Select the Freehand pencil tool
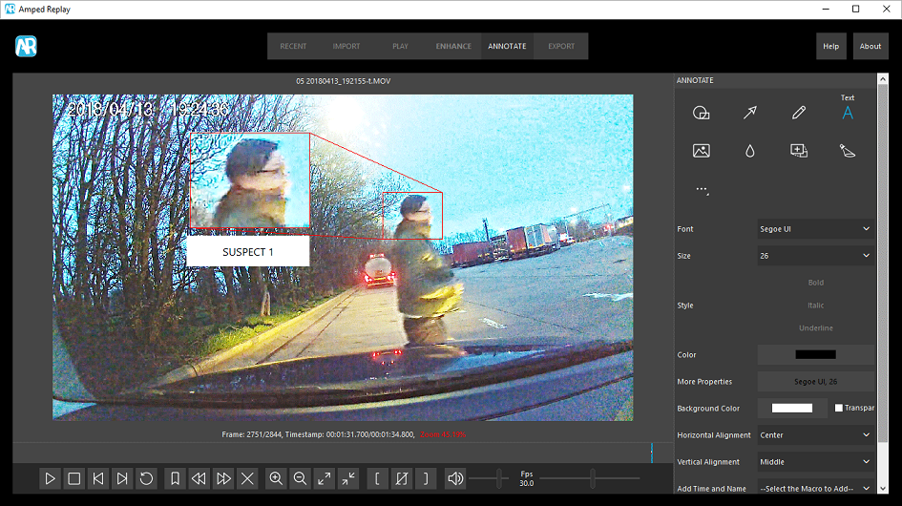Viewport: 902px width, 506px height. (799, 113)
